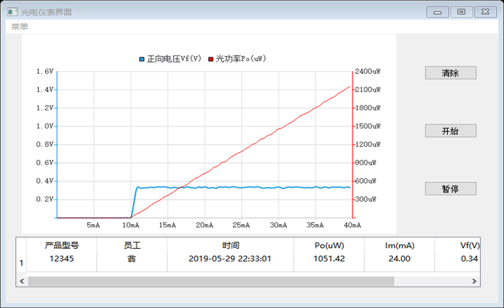The height and width of the screenshot is (308, 504).
Task: Click the red 光功率Po(uW) legend marker
Action: [211, 59]
